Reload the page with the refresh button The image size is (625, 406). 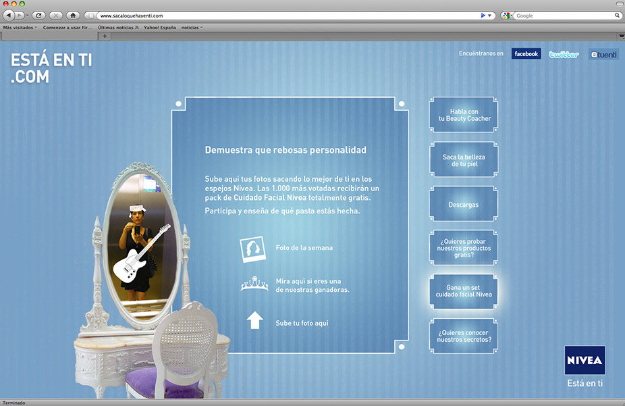pyautogui.click(x=38, y=15)
